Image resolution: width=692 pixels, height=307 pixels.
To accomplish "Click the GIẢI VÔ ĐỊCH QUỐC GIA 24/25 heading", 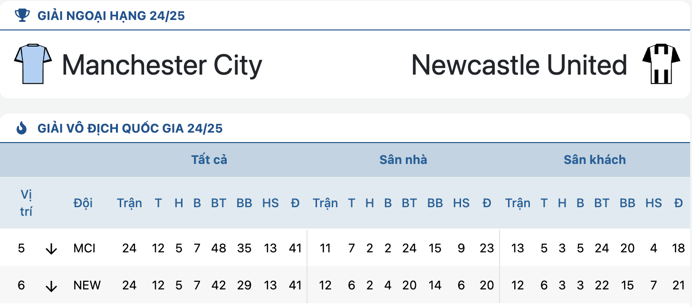I will tap(130, 128).
